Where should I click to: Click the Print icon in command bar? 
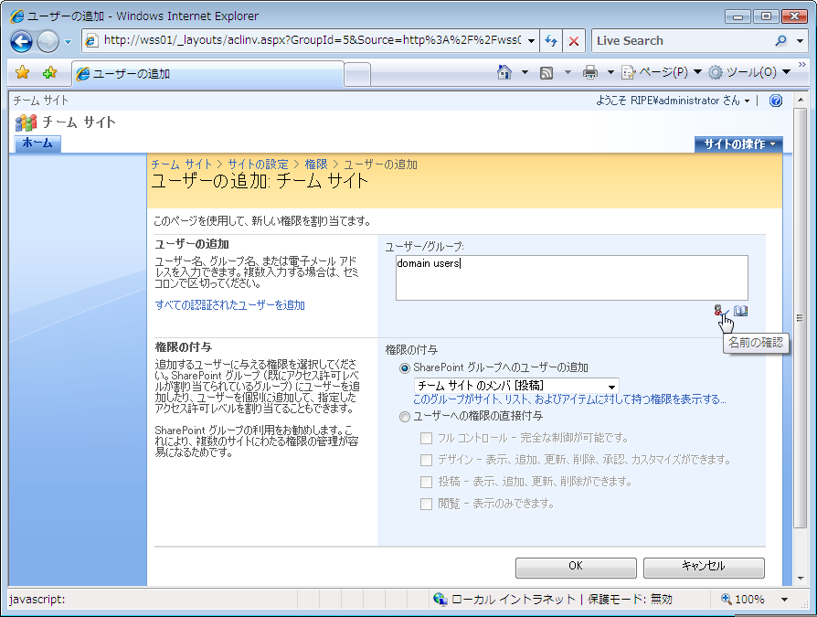(590, 73)
